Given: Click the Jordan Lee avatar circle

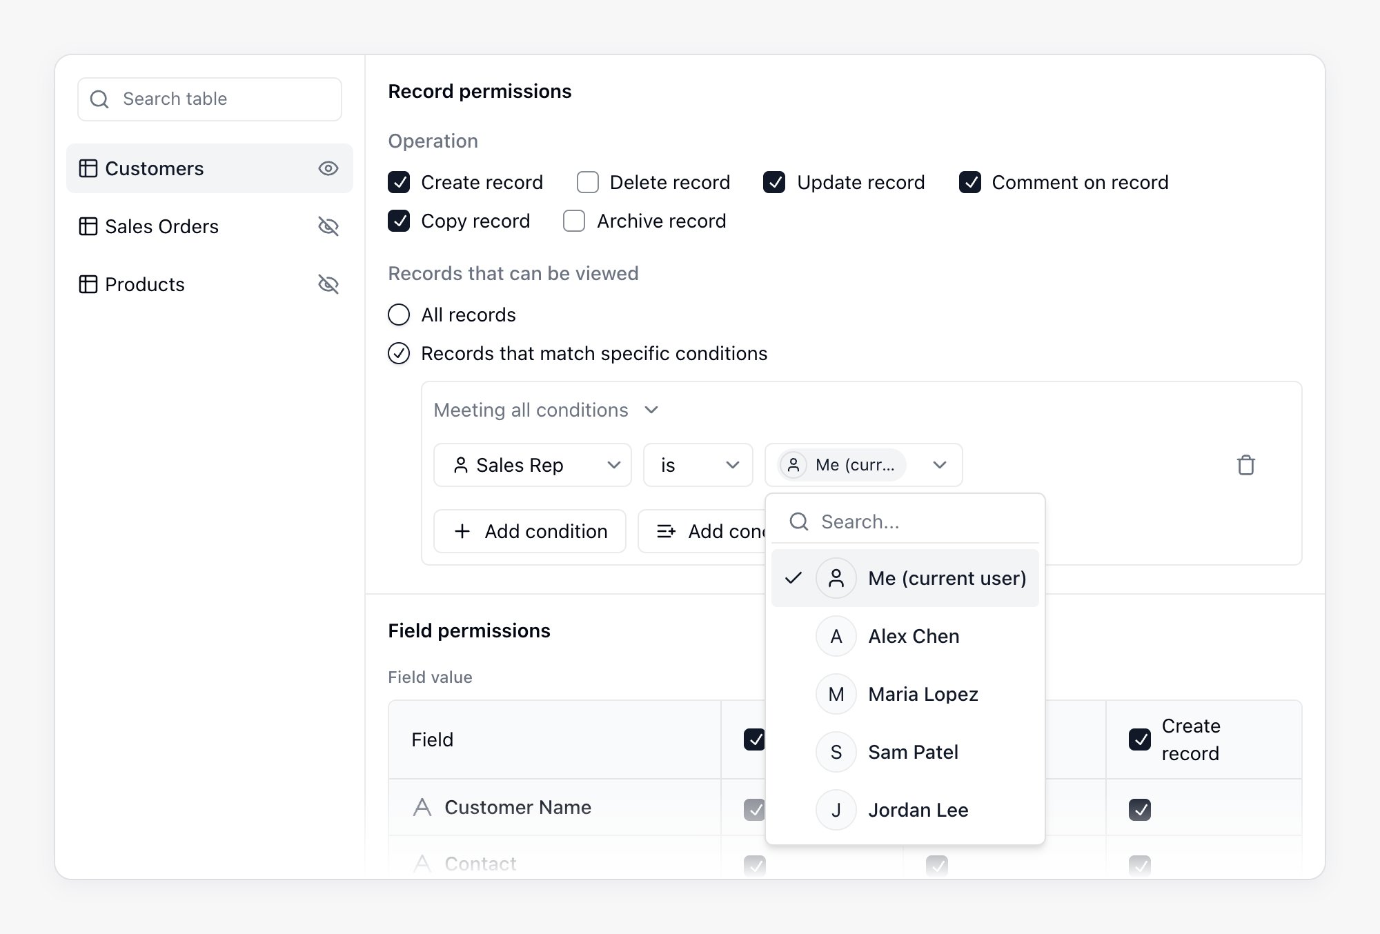Looking at the screenshot, I should coord(836,810).
